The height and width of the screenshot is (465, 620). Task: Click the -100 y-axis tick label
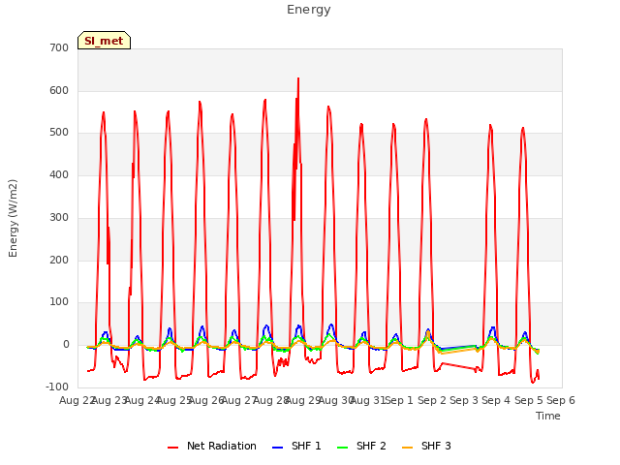(x=57, y=387)
